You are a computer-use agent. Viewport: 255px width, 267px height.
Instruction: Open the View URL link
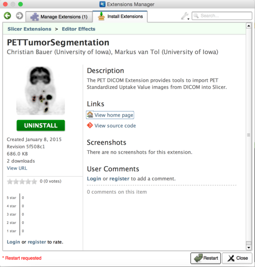pos(17,168)
